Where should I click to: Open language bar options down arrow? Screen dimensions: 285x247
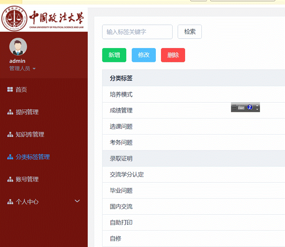(x=257, y=109)
